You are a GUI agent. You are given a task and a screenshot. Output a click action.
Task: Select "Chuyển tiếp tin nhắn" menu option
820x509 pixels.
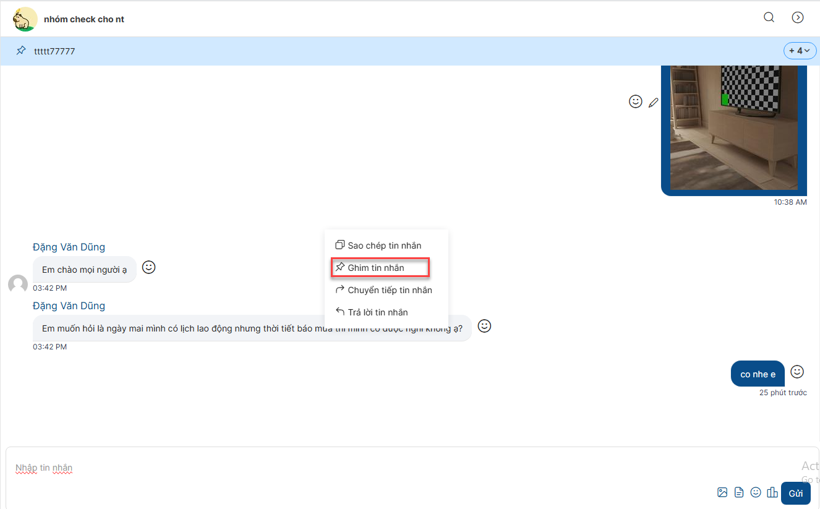(x=390, y=290)
